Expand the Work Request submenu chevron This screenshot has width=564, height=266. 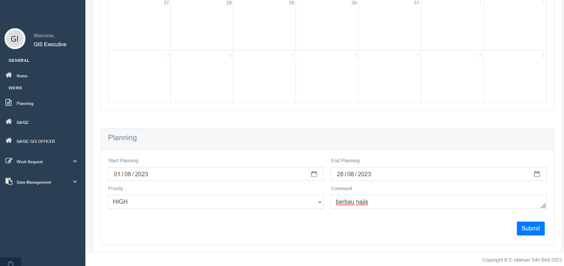point(75,161)
